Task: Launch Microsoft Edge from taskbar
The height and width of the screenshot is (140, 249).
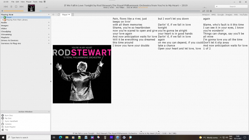Action: (x=61, y=138)
